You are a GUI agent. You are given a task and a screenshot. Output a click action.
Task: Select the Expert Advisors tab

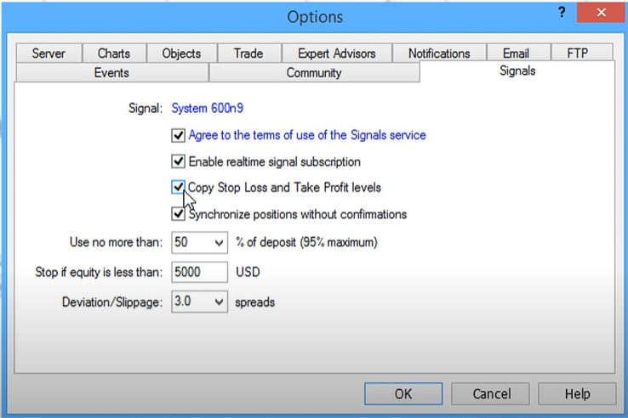(336, 54)
